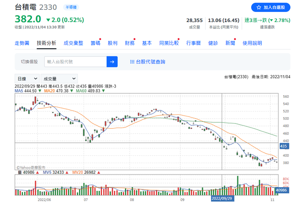
Task: Open the 行事曆 tab
Action: click(x=193, y=43)
